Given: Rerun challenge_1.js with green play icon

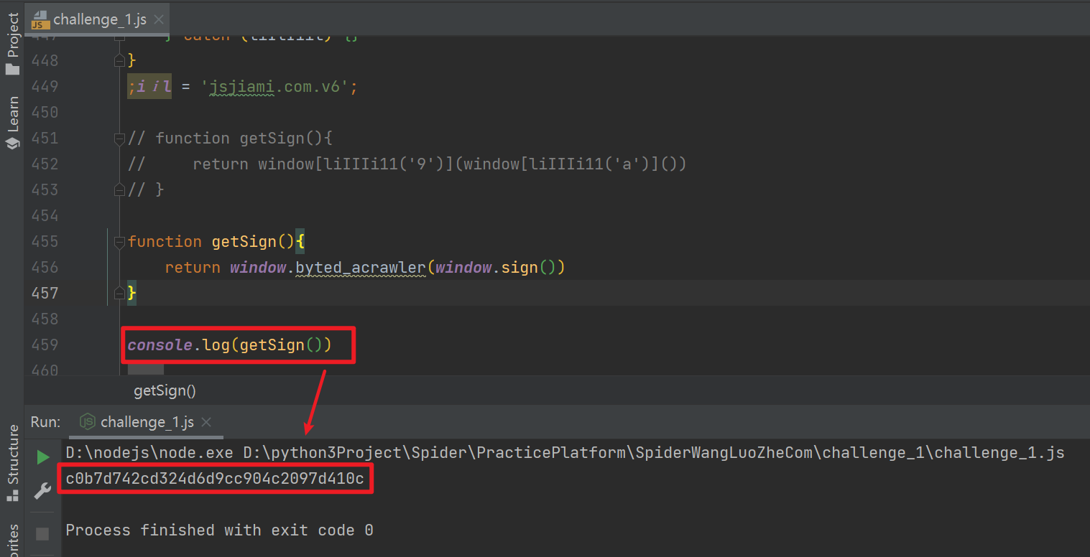Looking at the screenshot, I should click(42, 457).
